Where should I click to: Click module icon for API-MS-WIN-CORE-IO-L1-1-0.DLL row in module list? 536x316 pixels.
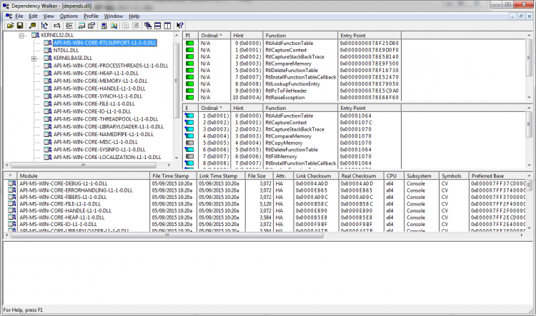coord(12,224)
